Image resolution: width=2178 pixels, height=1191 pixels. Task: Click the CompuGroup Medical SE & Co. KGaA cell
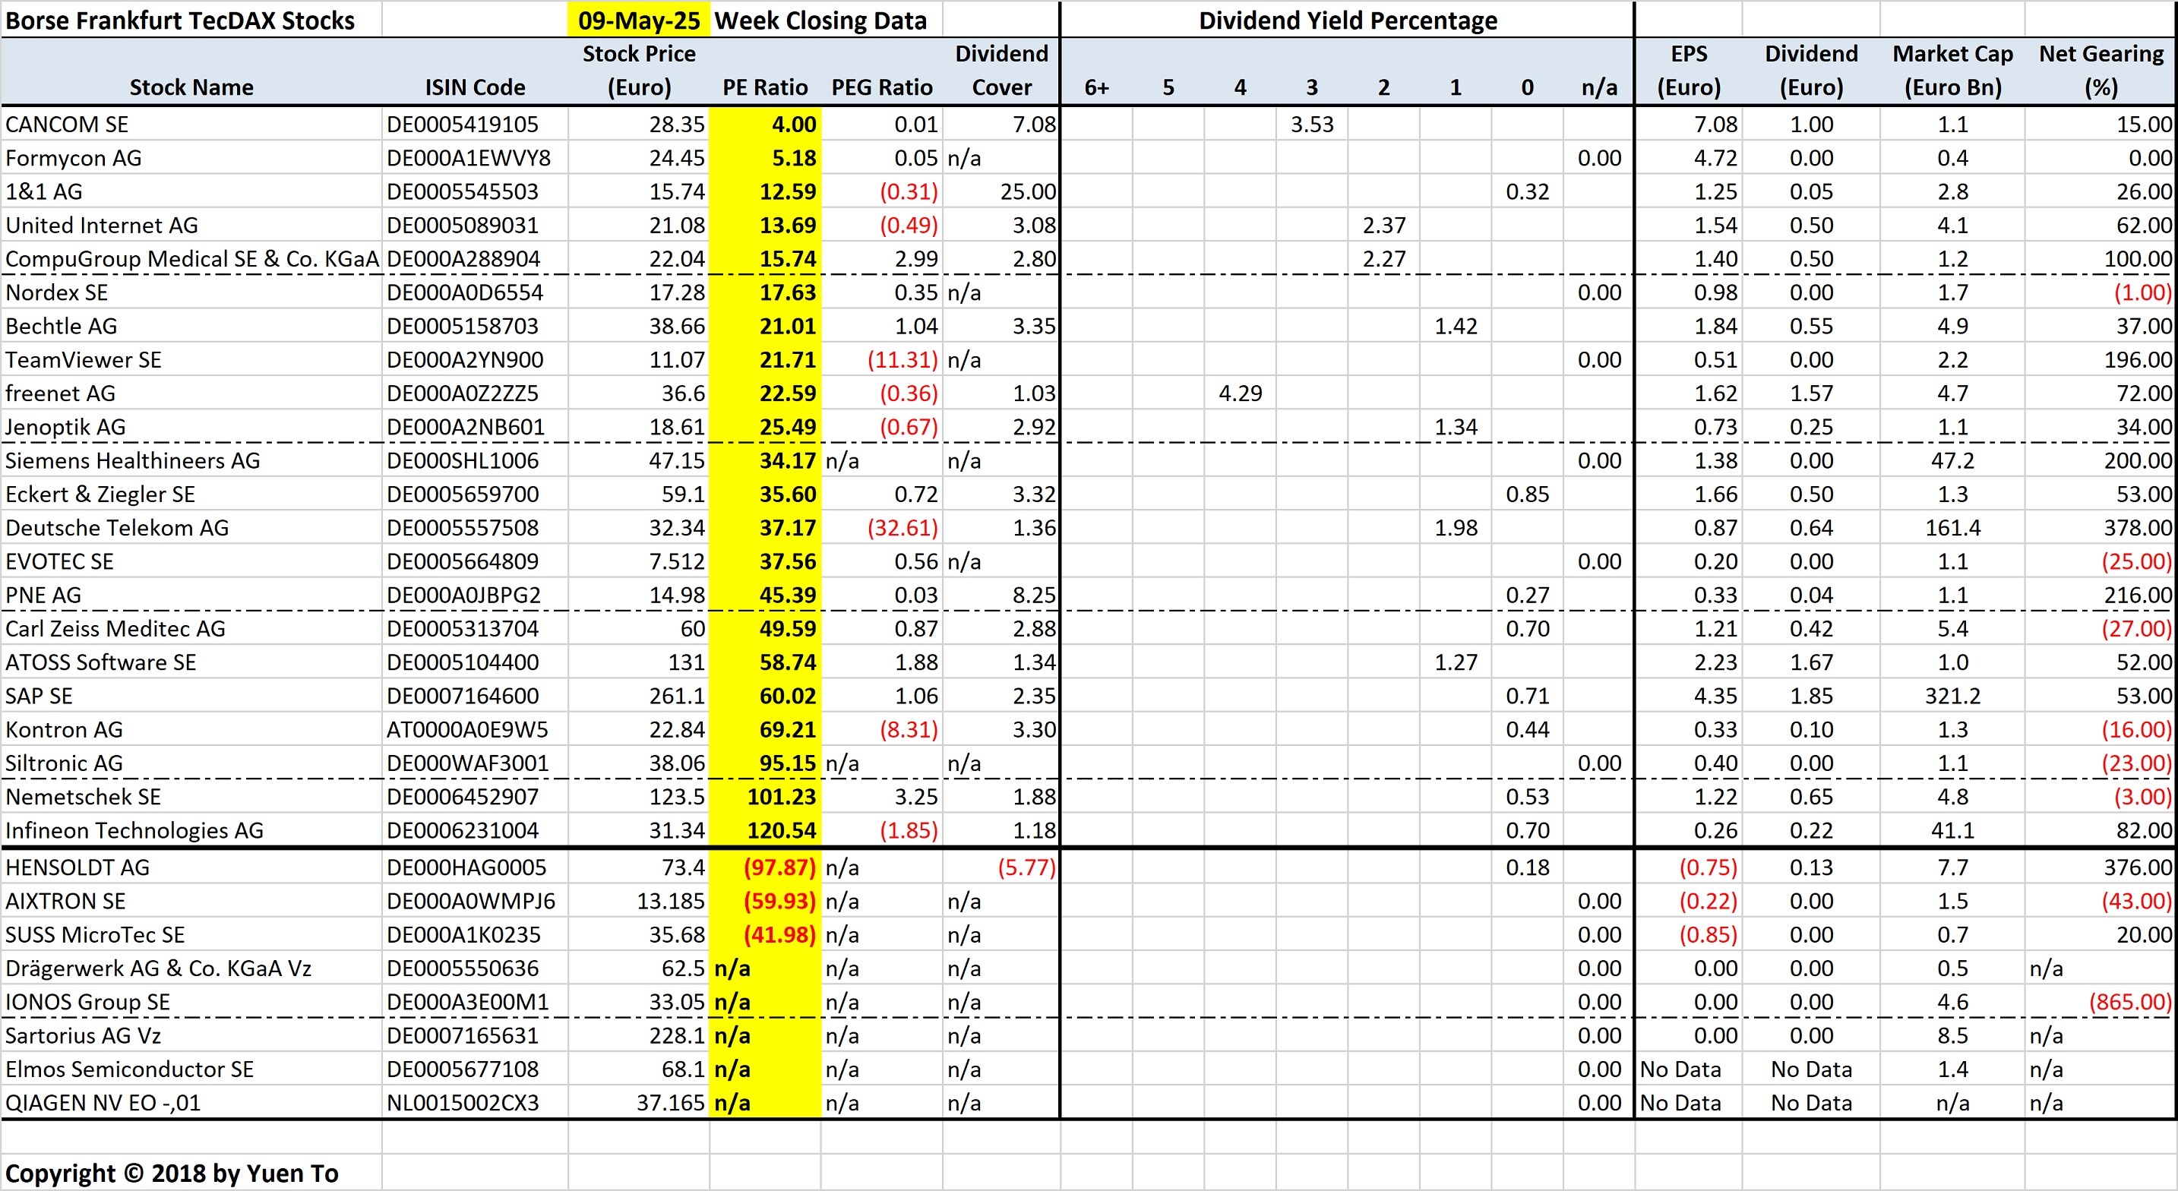click(x=191, y=259)
